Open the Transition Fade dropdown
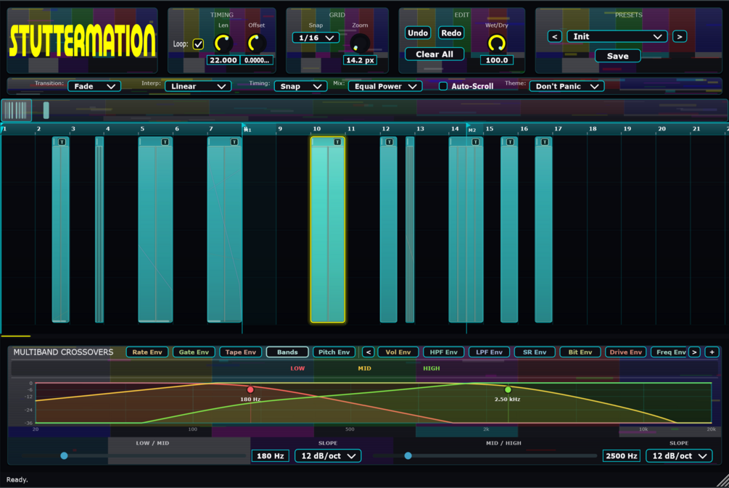 point(94,86)
